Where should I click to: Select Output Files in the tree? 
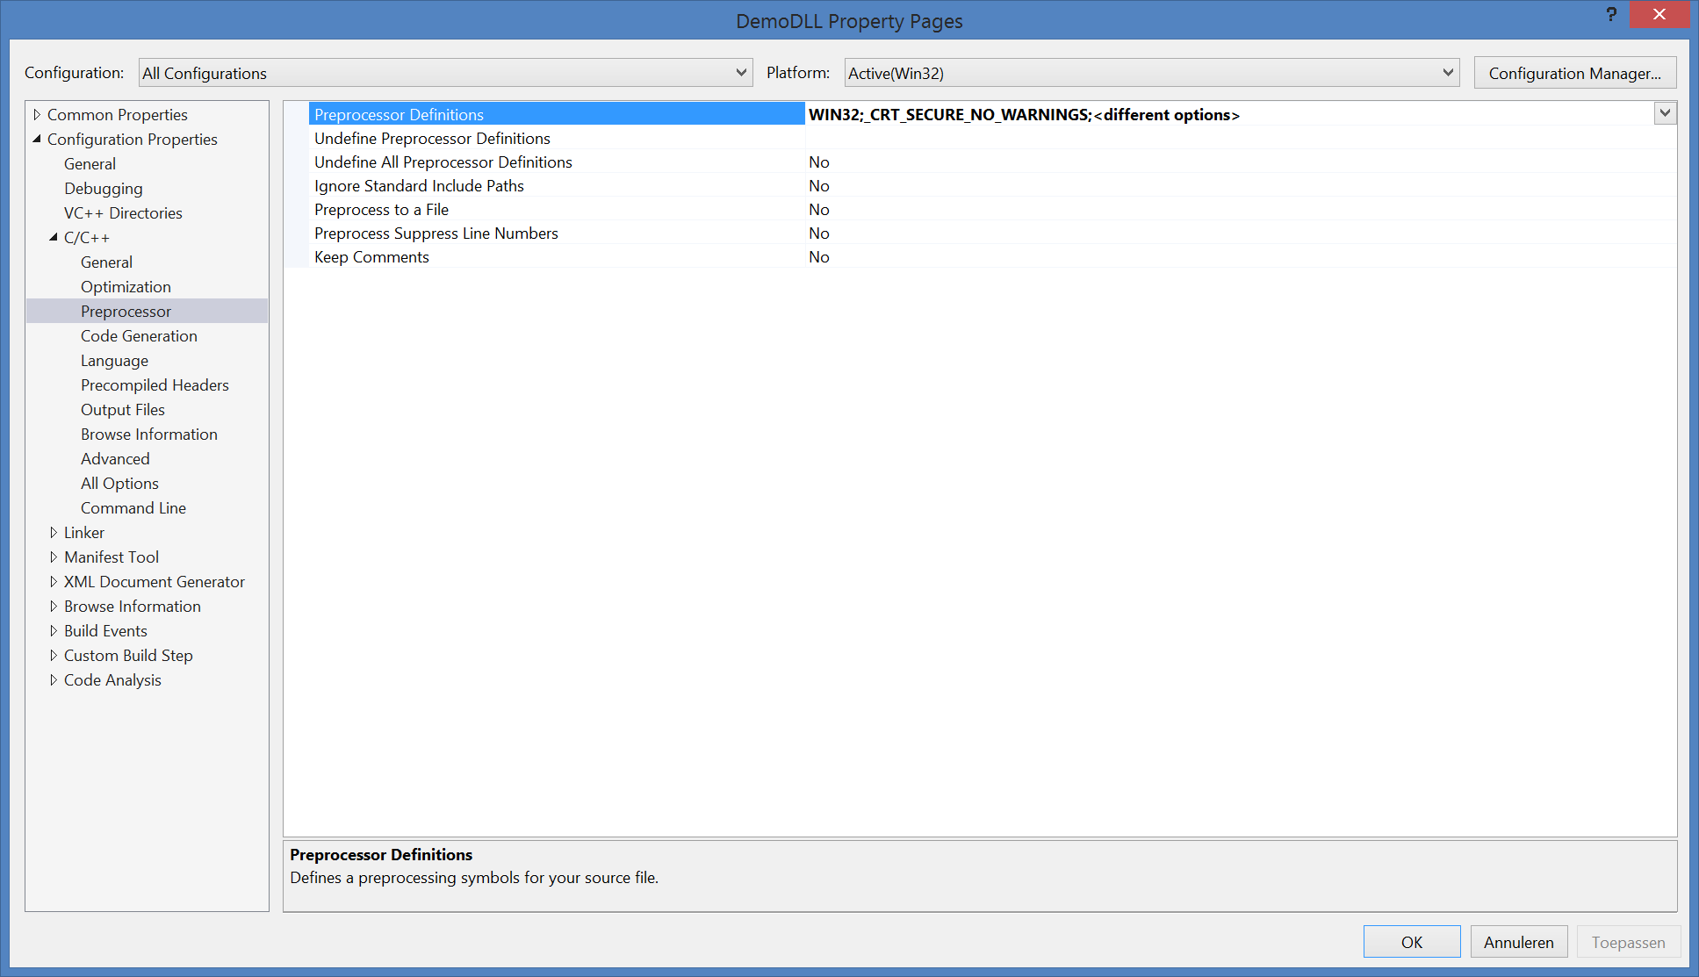[123, 409]
